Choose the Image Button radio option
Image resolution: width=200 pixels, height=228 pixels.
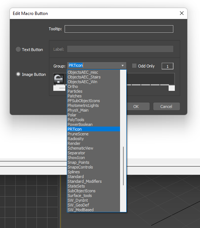(x=18, y=74)
